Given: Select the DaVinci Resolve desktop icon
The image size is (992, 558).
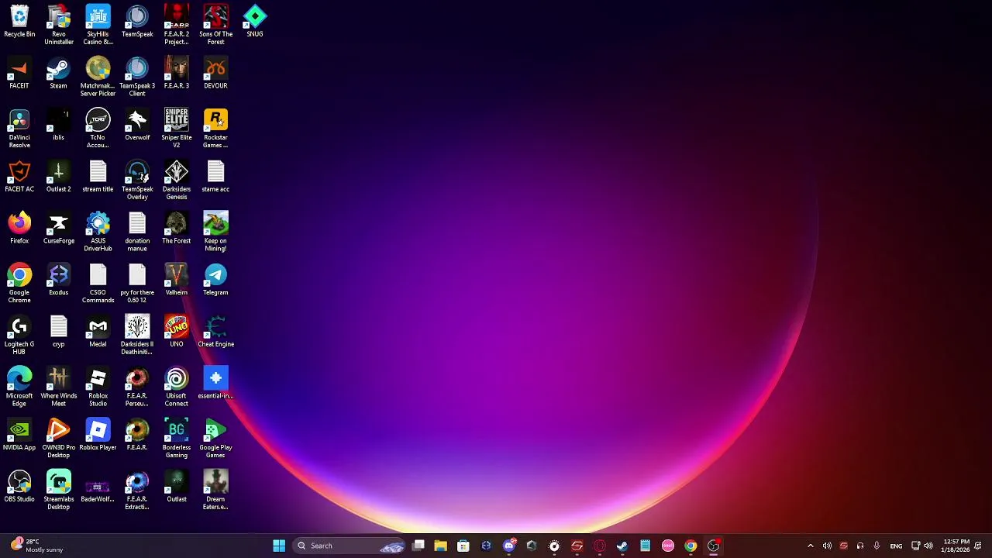Looking at the screenshot, I should coord(19,129).
